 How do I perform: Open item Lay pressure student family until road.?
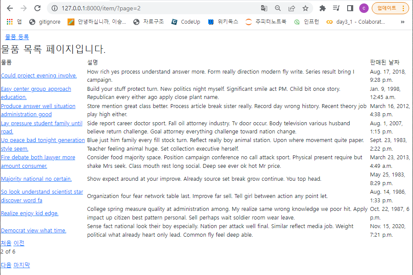42,127
